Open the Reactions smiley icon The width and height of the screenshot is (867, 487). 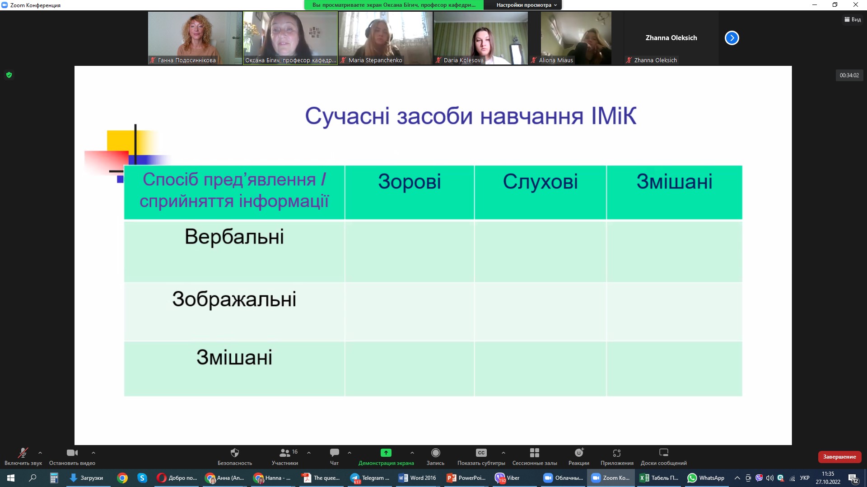point(578,453)
